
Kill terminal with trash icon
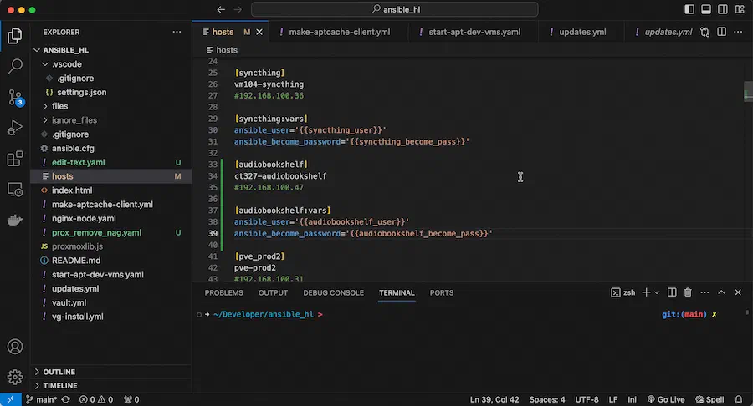(x=688, y=292)
